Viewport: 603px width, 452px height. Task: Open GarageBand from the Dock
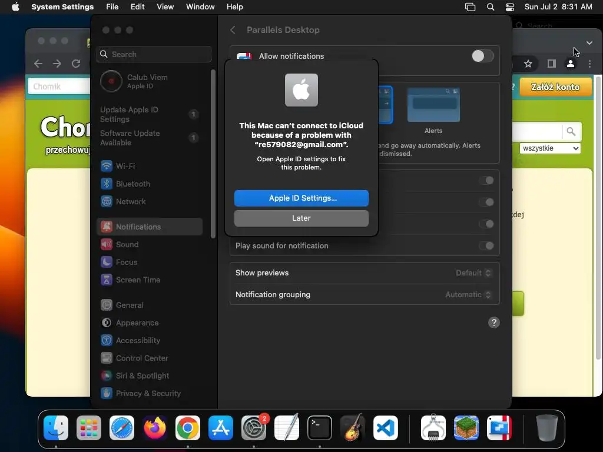[353, 428]
